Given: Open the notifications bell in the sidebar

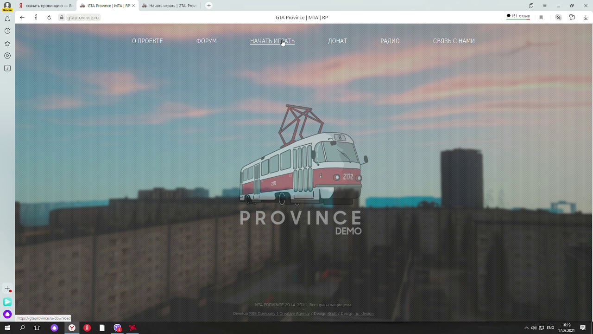Looking at the screenshot, I should 7,19.
